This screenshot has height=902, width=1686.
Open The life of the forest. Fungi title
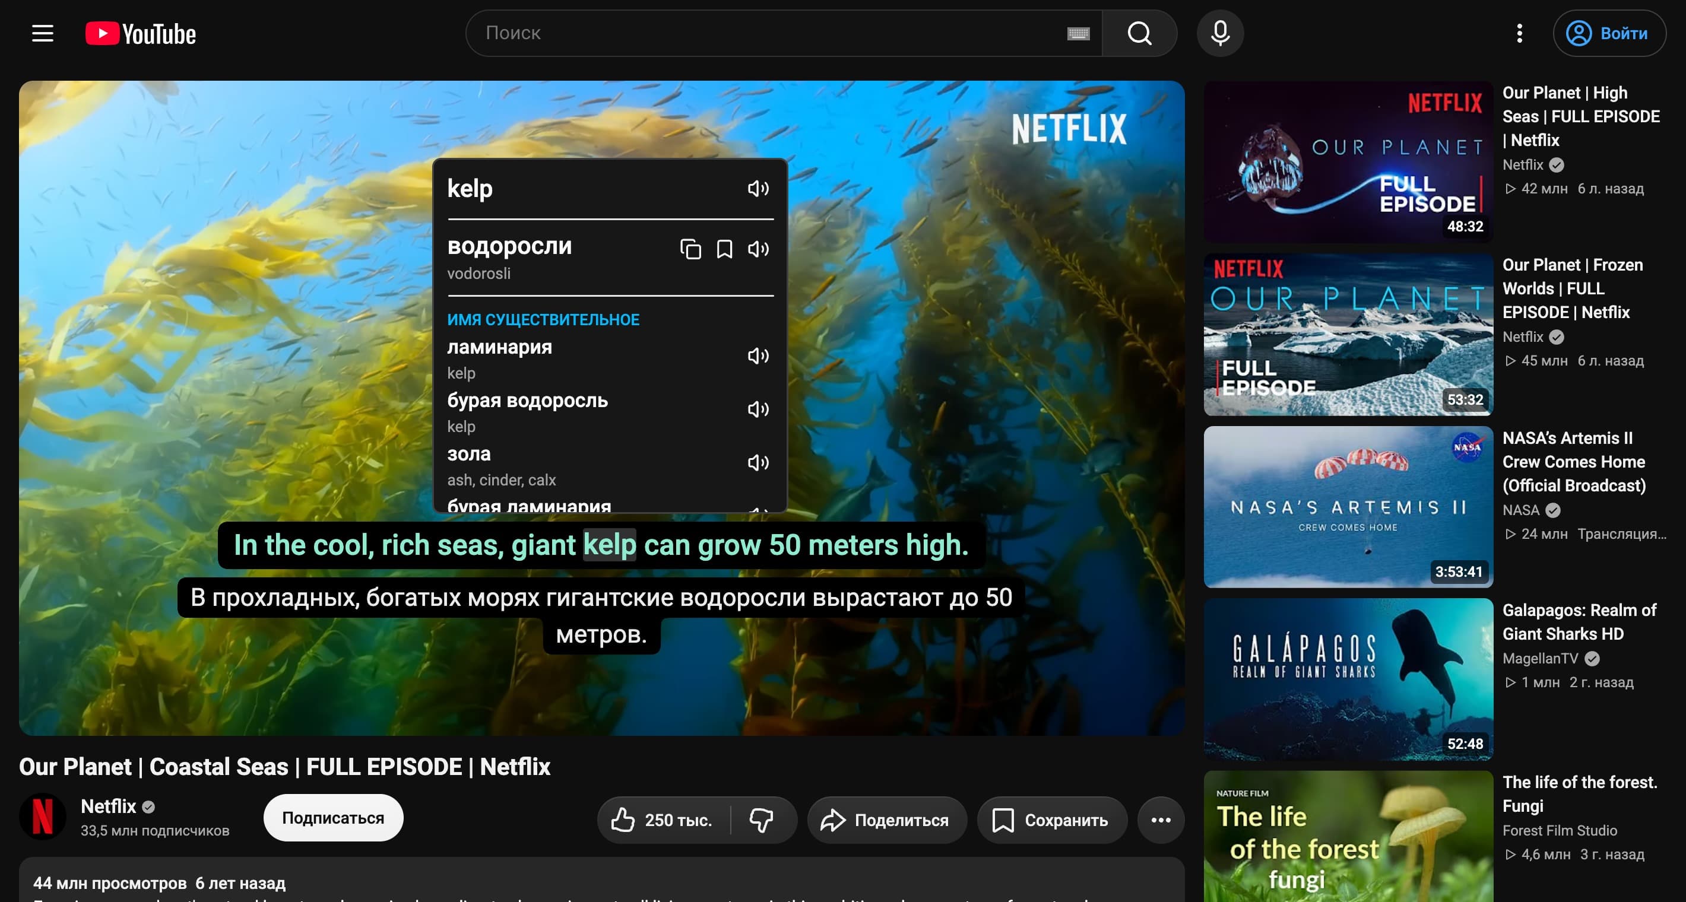tap(1580, 794)
